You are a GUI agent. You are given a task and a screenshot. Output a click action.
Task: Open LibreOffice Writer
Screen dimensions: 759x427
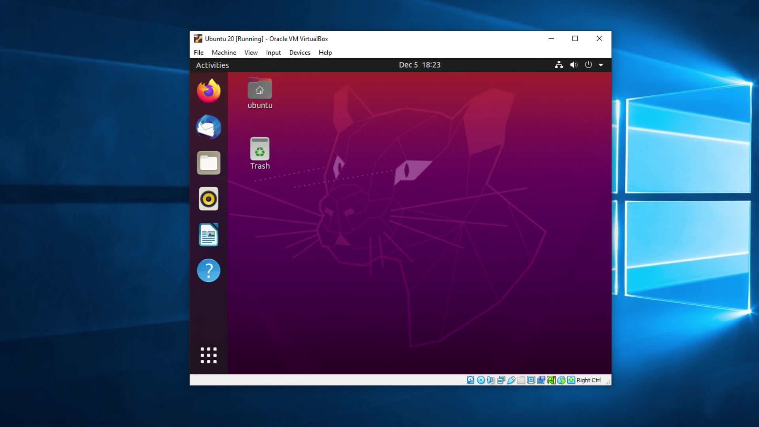[x=208, y=234]
